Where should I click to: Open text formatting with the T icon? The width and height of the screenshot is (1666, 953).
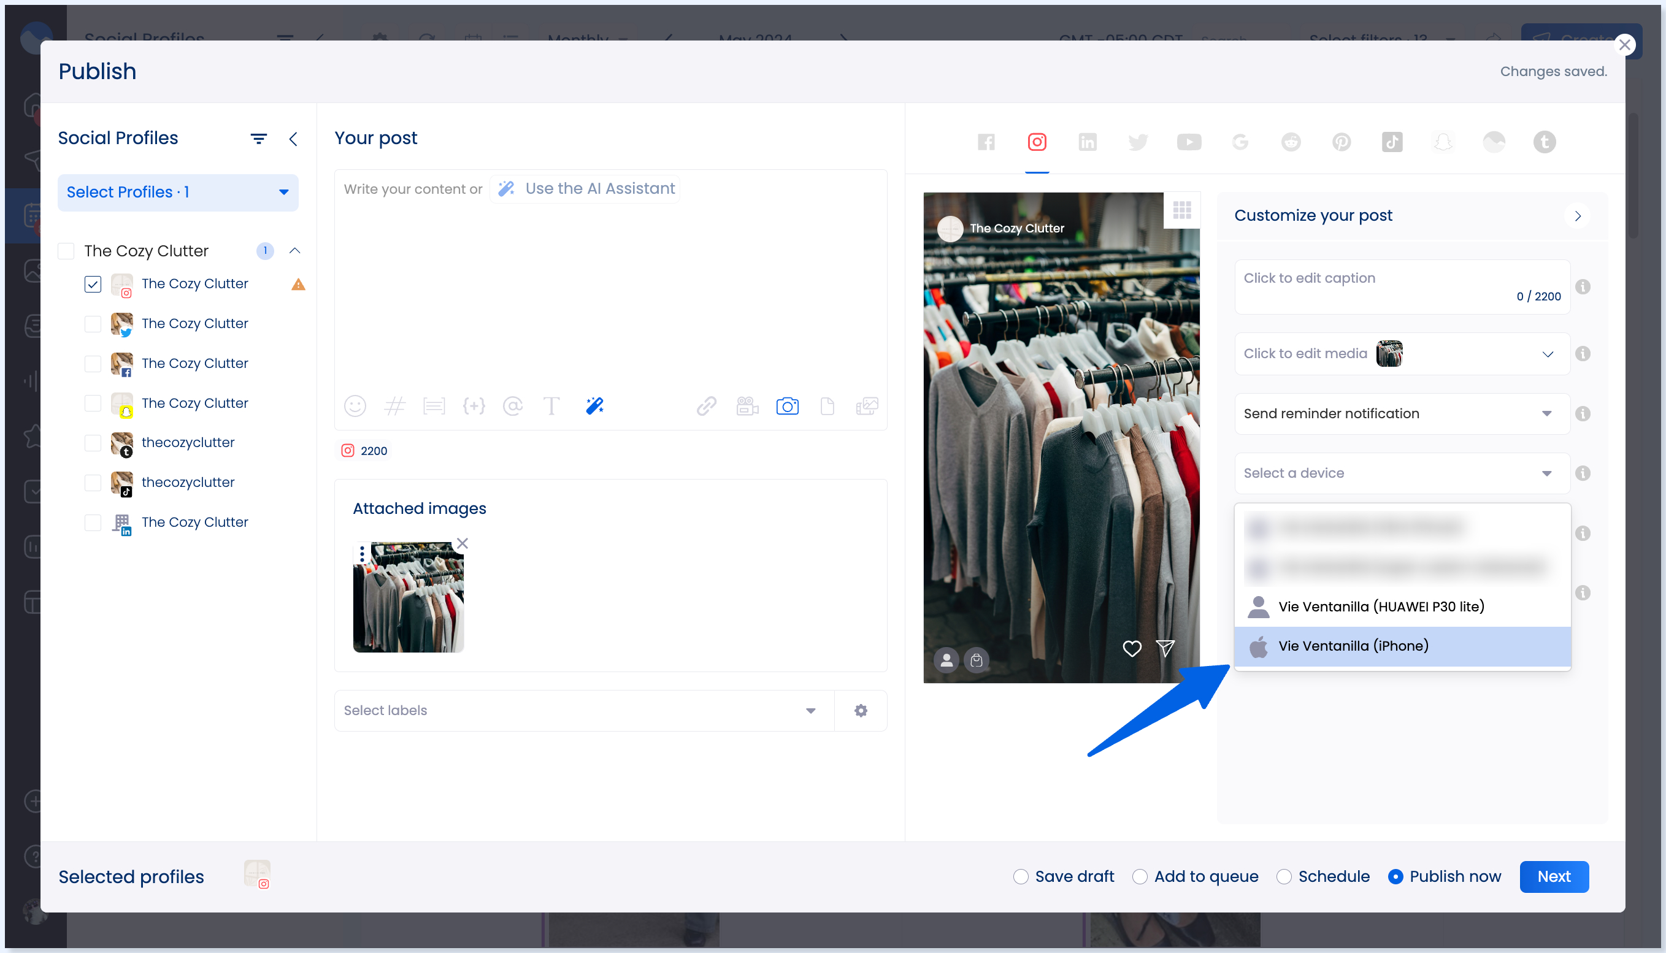point(551,407)
